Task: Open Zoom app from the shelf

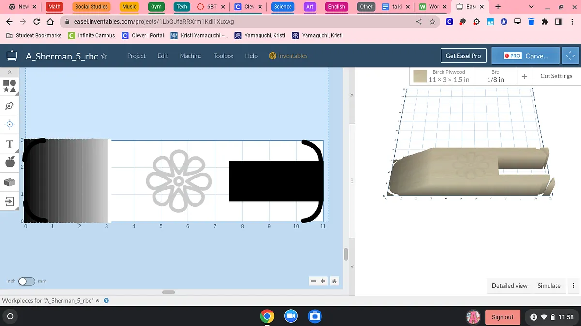Action: 290,316
